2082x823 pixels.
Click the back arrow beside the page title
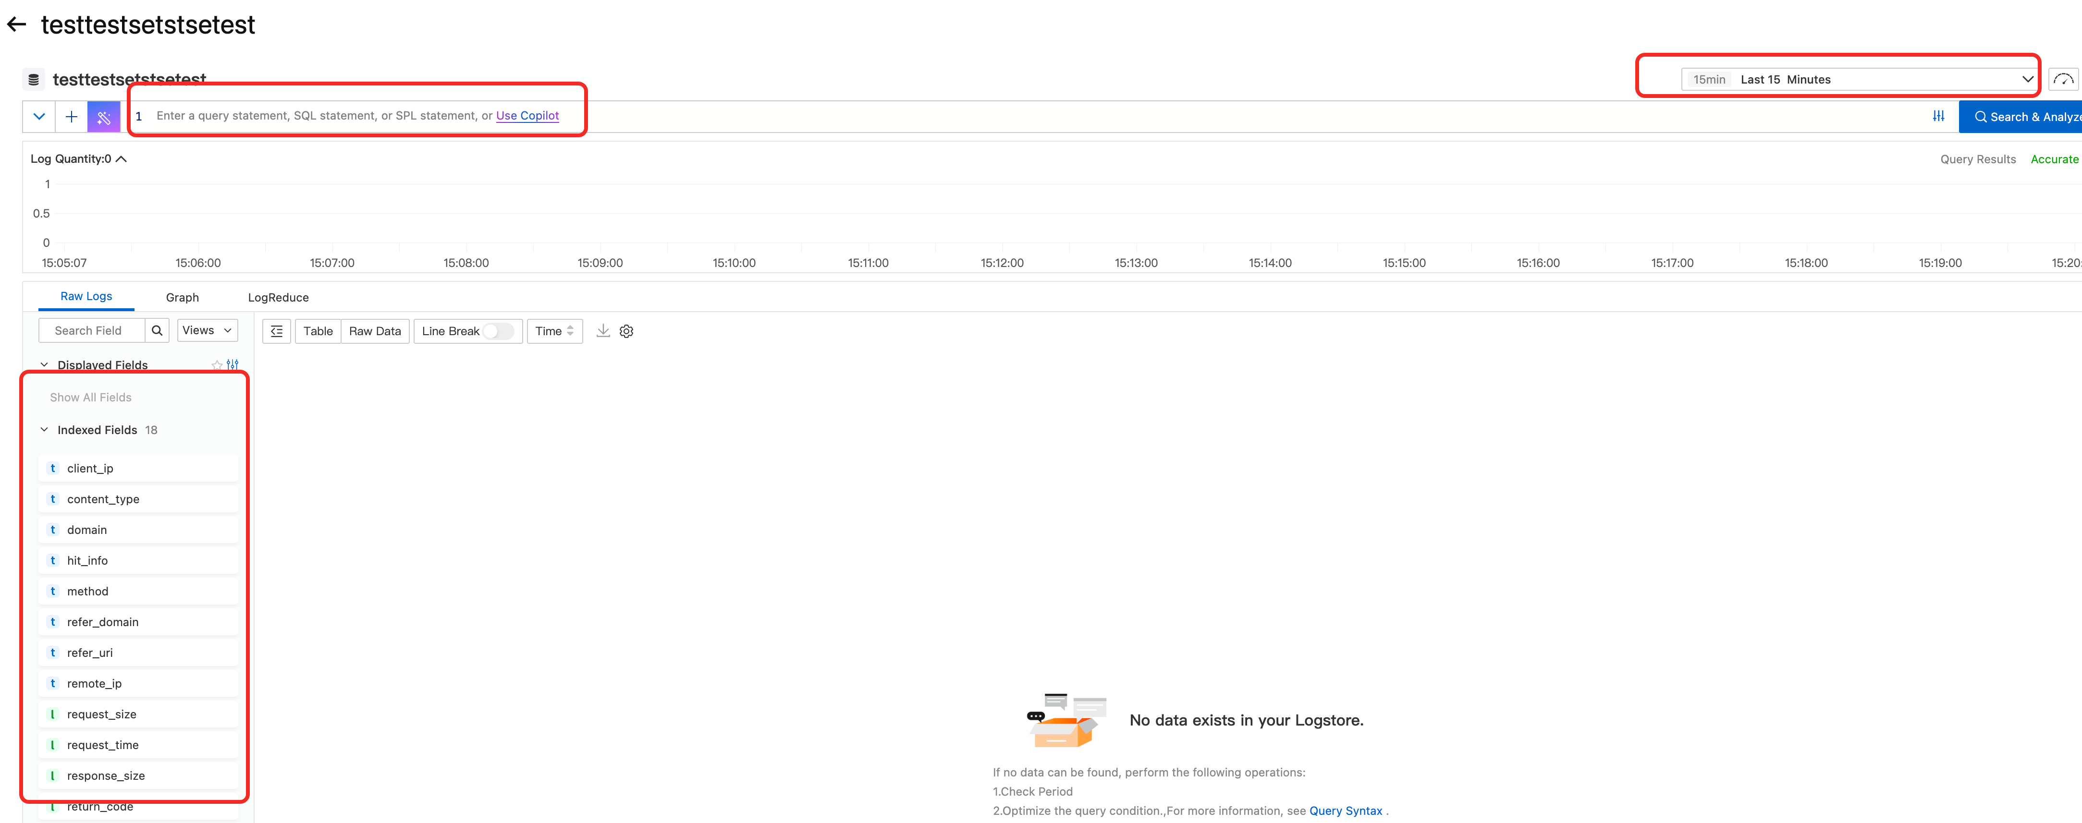(16, 25)
